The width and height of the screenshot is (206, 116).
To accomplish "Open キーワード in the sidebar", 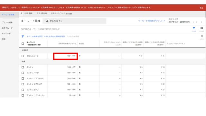I will pyautogui.click(x=6, y=34).
